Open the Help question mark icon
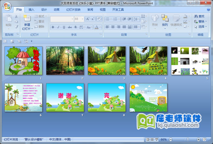The image size is (213, 144). point(208,10)
